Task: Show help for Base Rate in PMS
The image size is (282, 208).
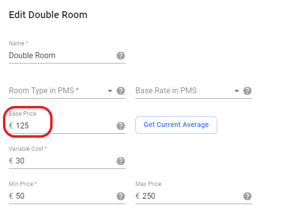Action: [x=247, y=91]
